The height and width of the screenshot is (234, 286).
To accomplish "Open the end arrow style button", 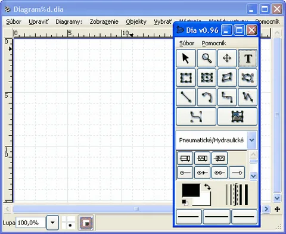I will click(244, 217).
